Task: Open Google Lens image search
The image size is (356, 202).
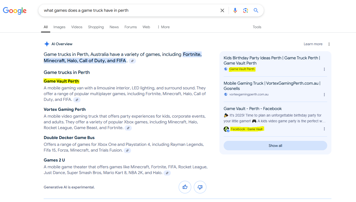Action: point(245,10)
